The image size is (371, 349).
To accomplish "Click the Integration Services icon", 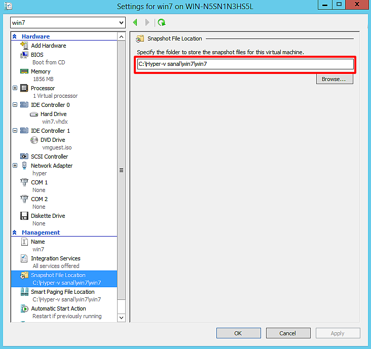I will (x=24, y=258).
